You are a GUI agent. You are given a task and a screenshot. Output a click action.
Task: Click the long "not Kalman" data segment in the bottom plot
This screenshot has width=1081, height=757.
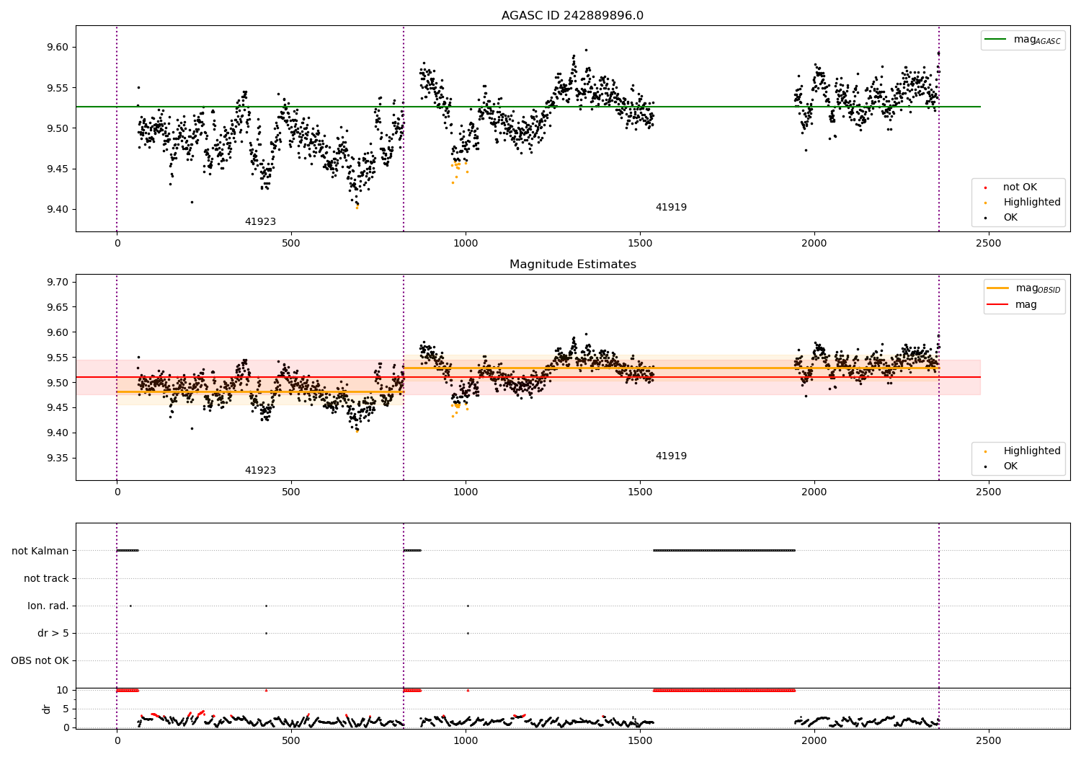[724, 551]
